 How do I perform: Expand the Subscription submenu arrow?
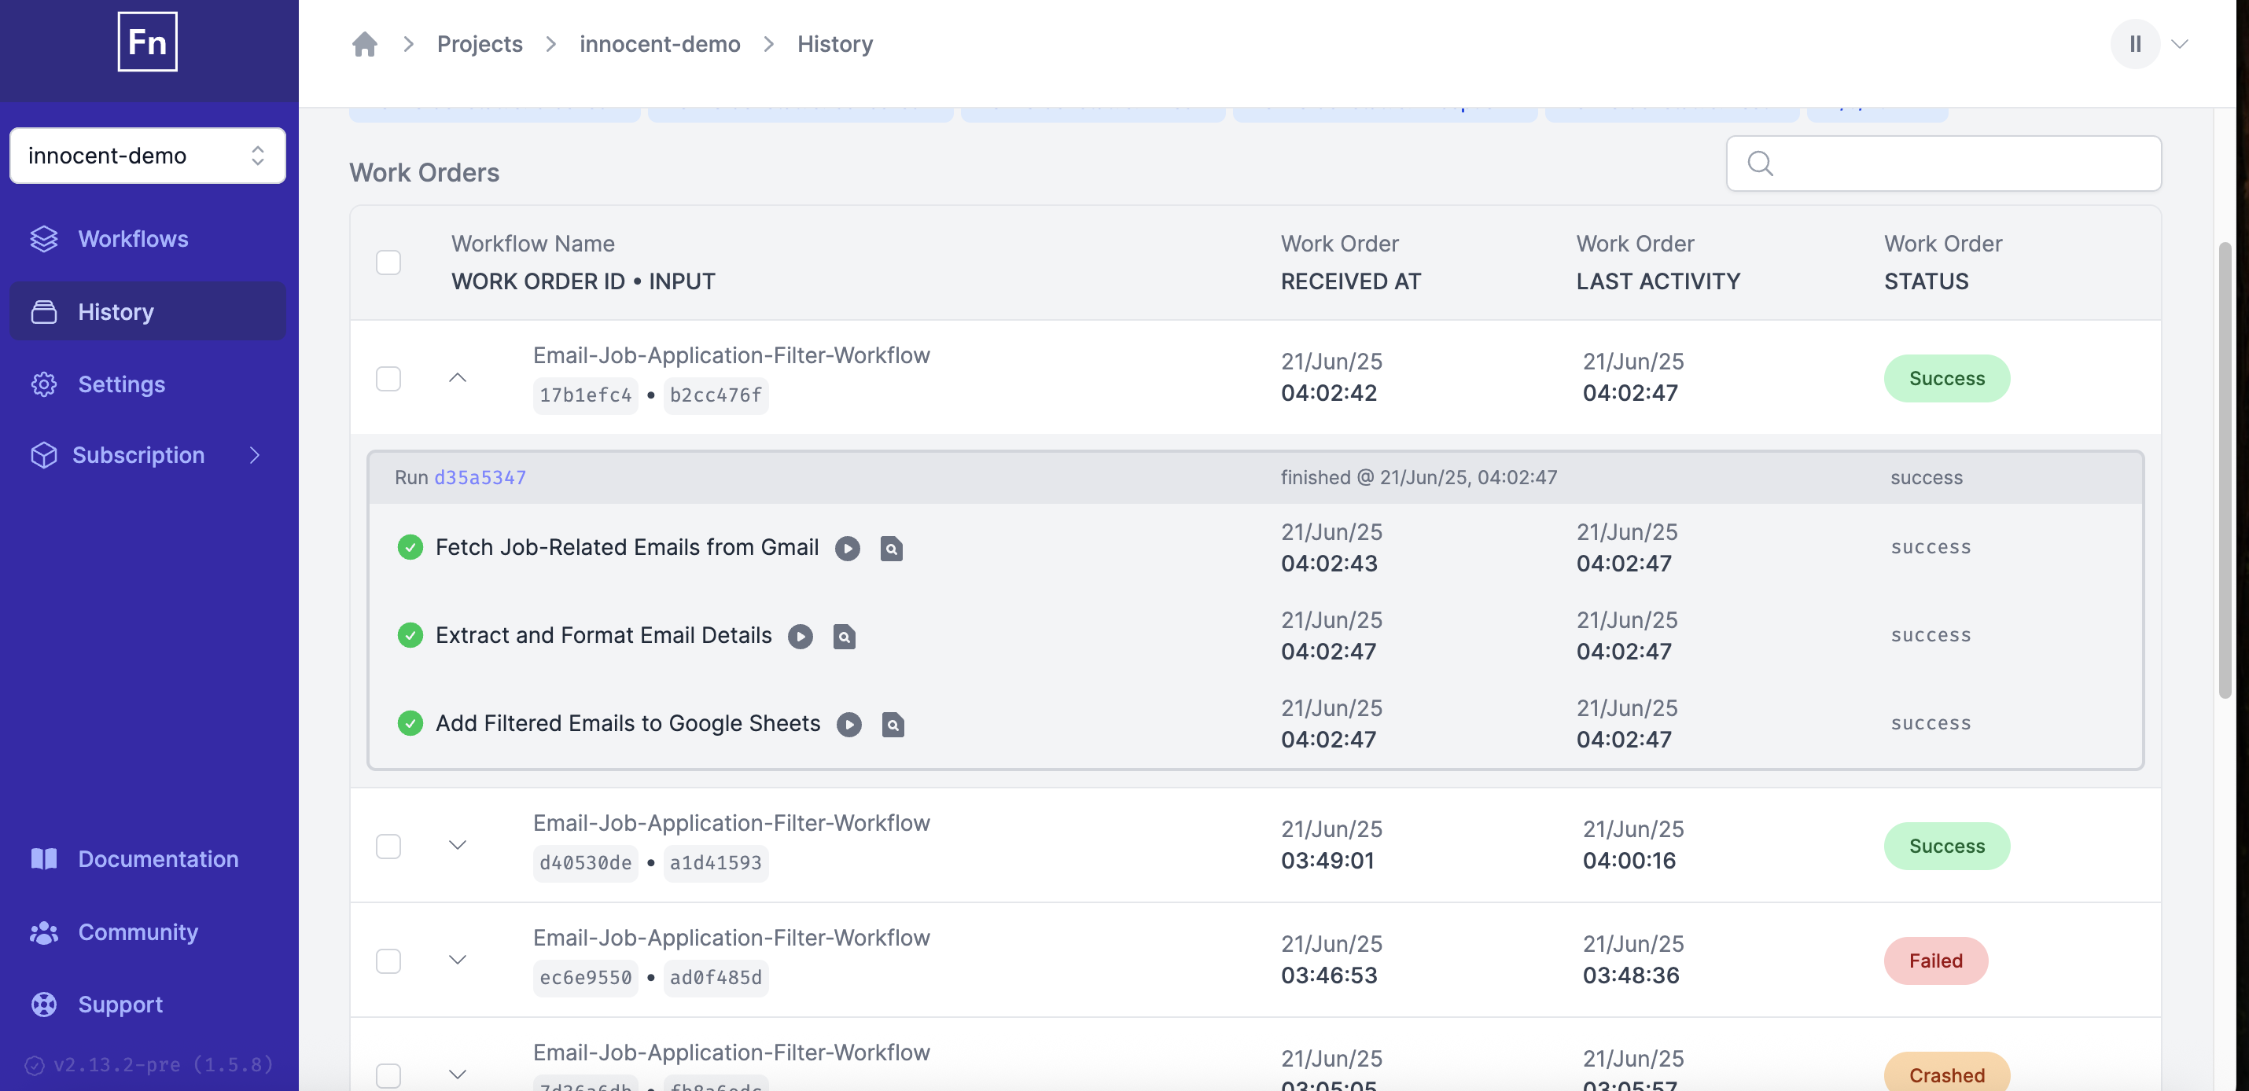pyautogui.click(x=254, y=455)
